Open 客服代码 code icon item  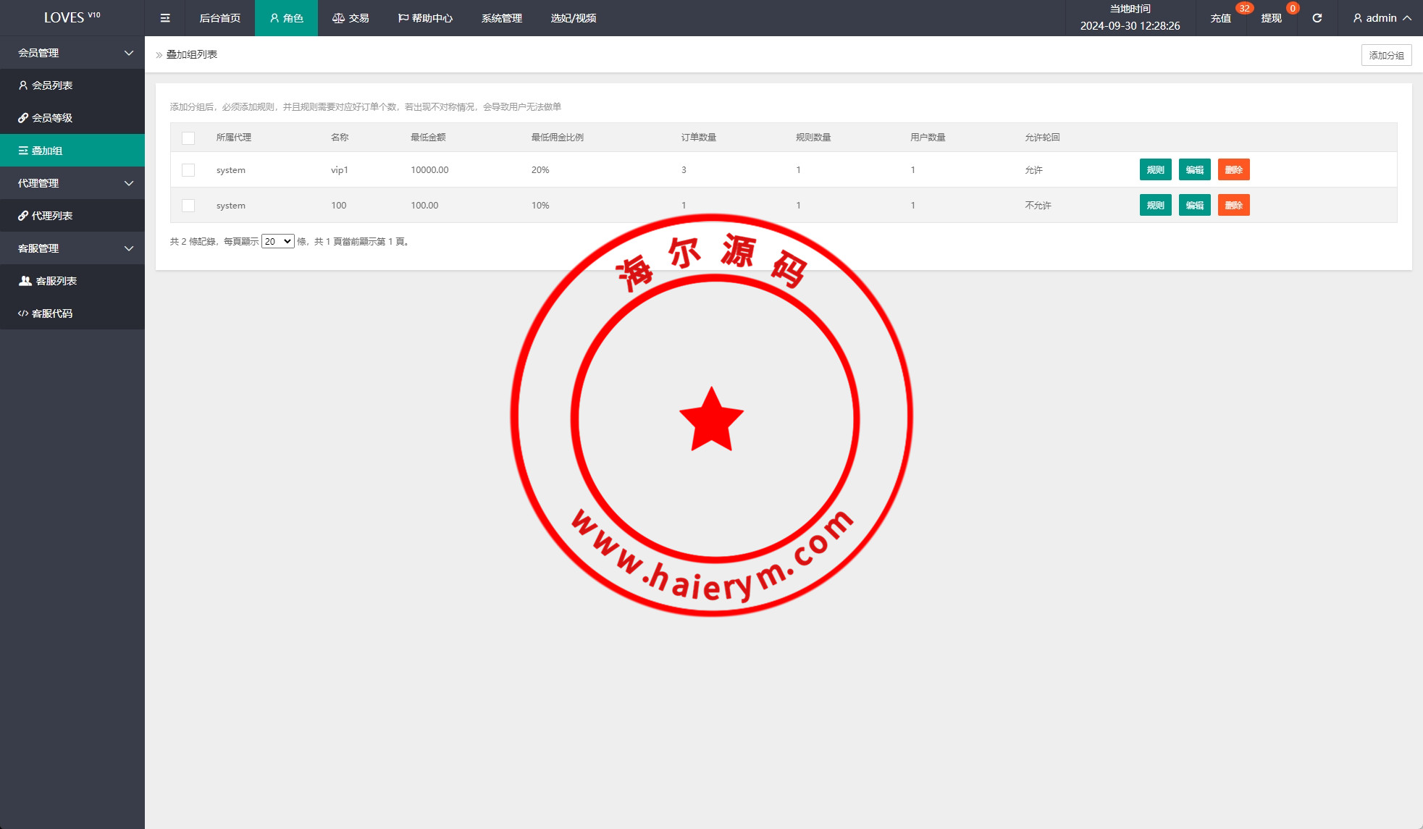point(52,313)
